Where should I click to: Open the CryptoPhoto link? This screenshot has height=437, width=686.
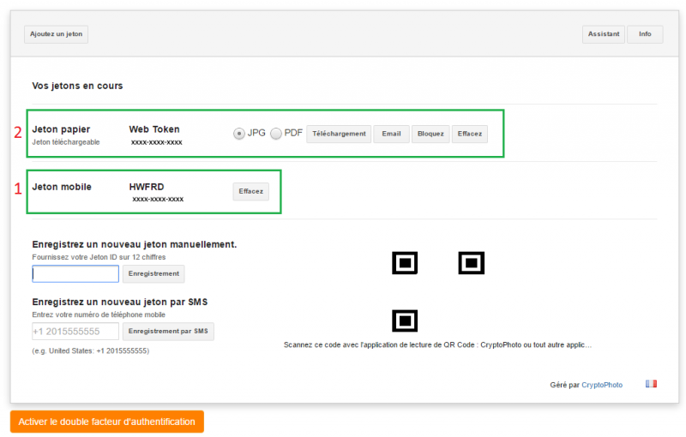click(602, 386)
